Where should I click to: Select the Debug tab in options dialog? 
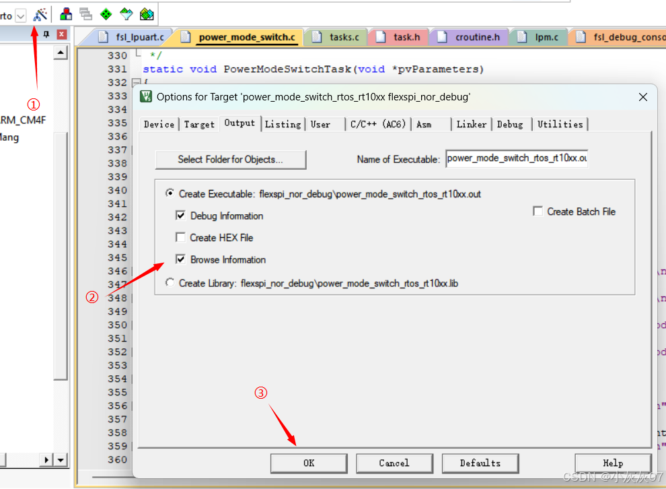[x=512, y=124]
